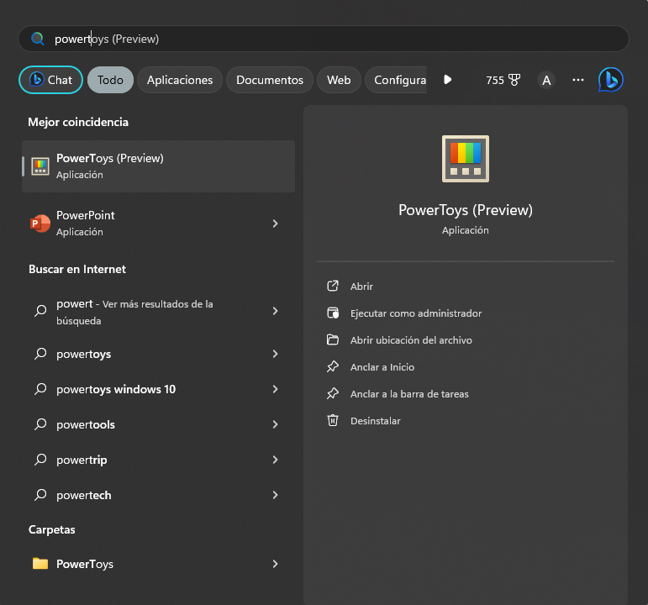
Task: Select the Todo filter tab
Action: click(110, 80)
